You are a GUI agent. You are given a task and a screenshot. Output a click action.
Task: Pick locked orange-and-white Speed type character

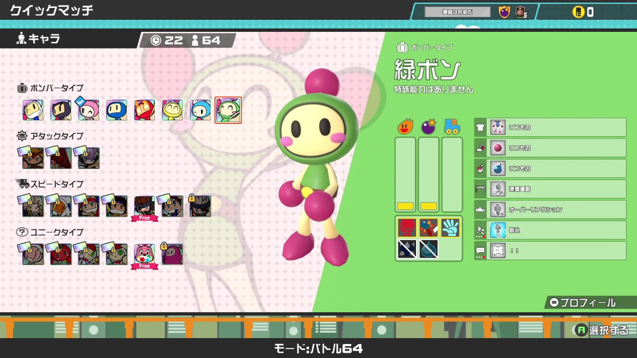[60, 206]
